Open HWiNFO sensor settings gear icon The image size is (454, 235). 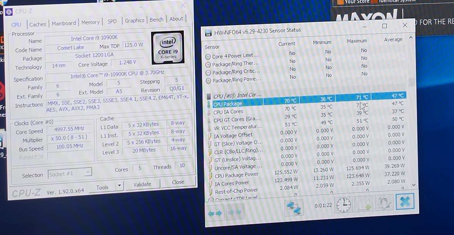click(384, 202)
